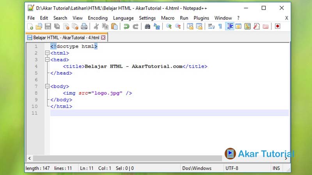Click the user-defined language icon
Image resolution: width=312 pixels, height=175 pixels.
(x=238, y=27)
